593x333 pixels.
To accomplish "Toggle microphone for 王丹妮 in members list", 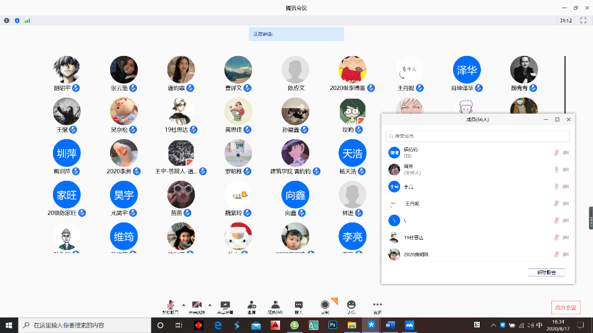I will [x=556, y=203].
